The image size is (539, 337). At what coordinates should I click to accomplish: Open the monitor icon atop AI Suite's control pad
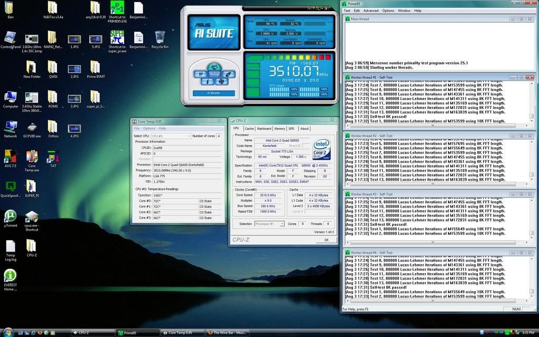coord(214,67)
